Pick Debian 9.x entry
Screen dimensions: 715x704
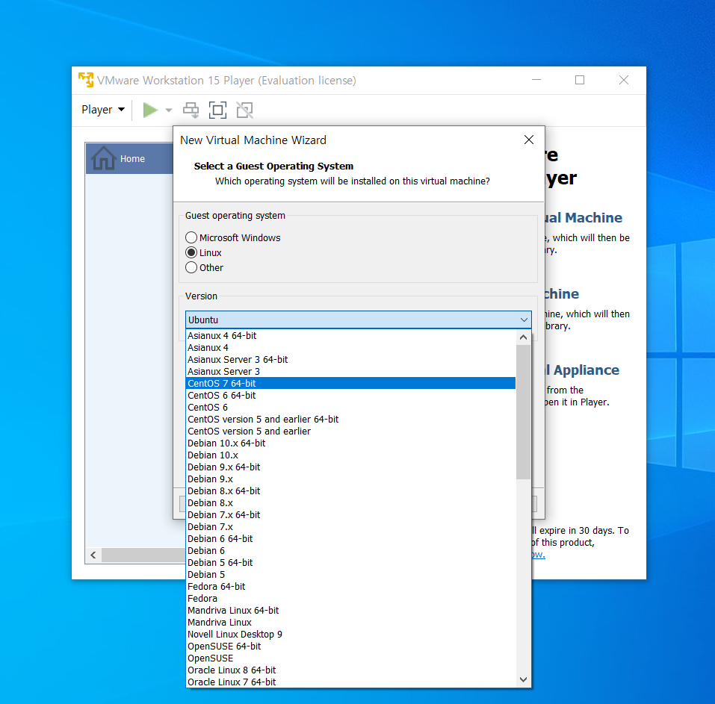351,479
